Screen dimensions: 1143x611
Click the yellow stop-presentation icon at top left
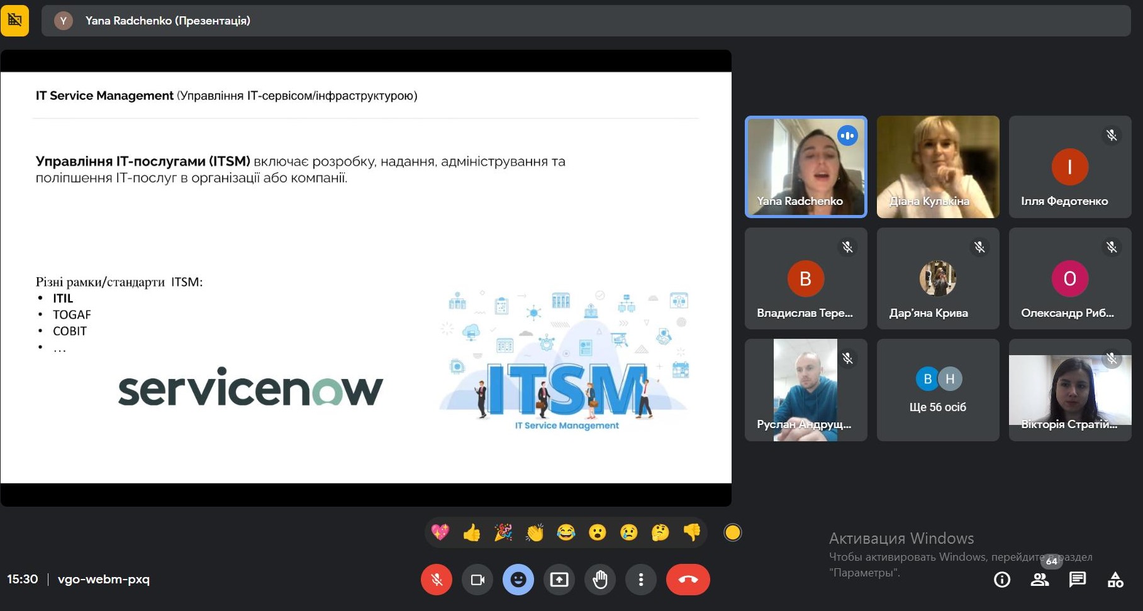(15, 21)
